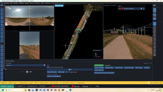163x92 pixels.
Task: Activate the Cen center snap icon
Action: 155,31
